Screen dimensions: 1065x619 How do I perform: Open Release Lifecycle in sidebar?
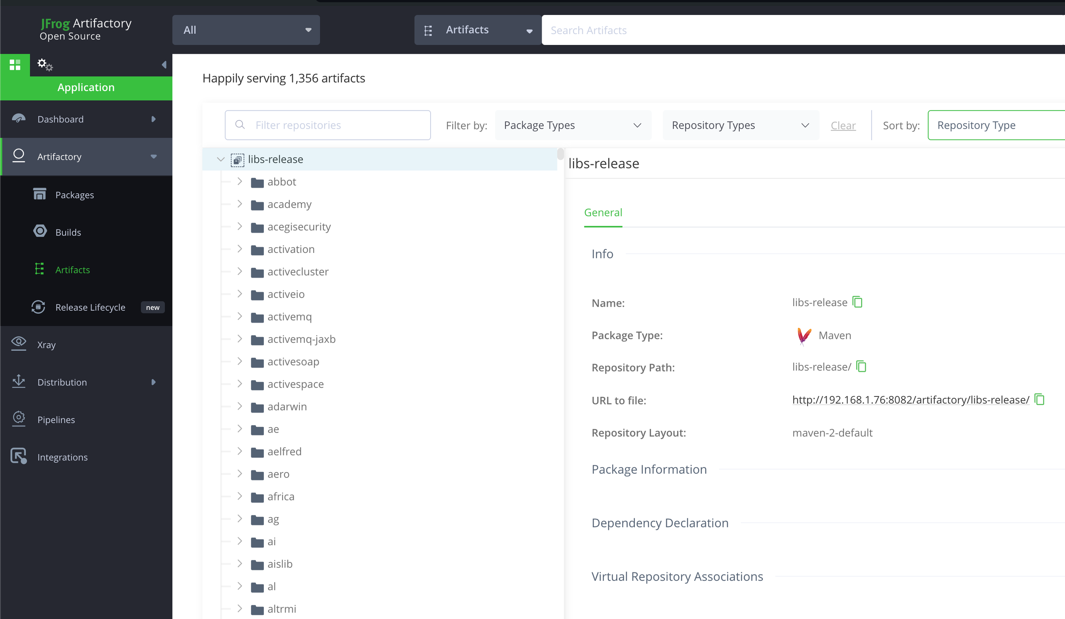click(90, 307)
